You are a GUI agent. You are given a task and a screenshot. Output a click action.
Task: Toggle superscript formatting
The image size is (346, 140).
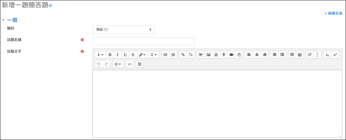[335, 55]
